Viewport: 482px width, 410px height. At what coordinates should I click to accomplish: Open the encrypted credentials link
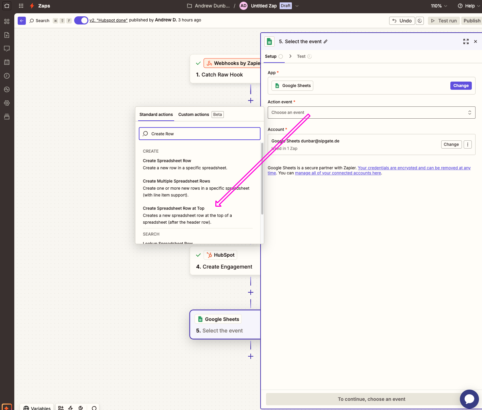414,168
